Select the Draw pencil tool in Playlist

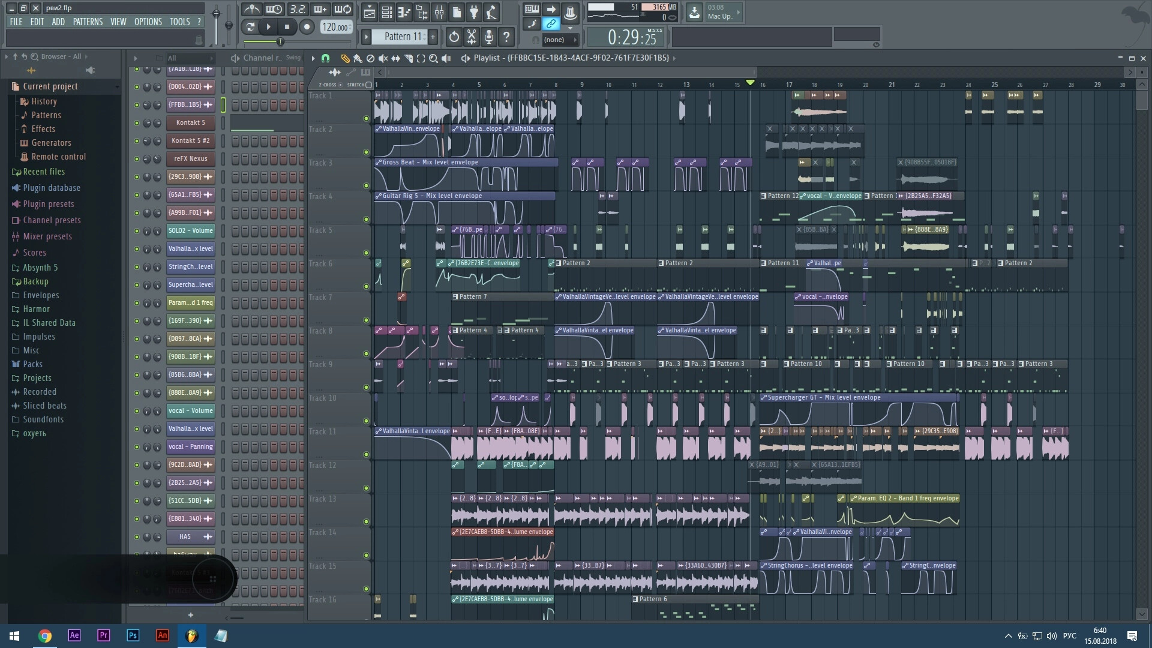(x=345, y=58)
